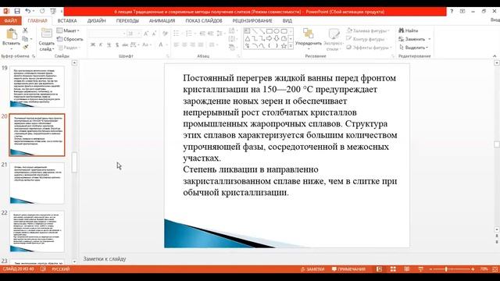Screen dimensions: 500x281
Task: Click the Increase Font Size icon
Action: (146, 34)
